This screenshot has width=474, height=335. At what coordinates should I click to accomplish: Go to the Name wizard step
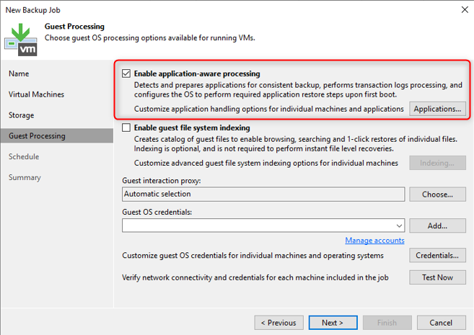(x=19, y=73)
